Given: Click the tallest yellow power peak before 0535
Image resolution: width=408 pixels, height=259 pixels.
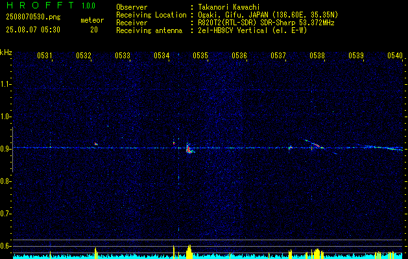Looking at the screenshot, I should [189, 251].
